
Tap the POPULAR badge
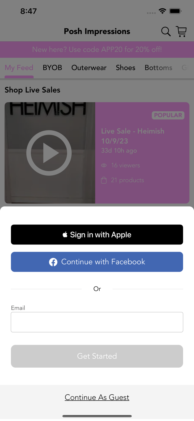point(168,115)
